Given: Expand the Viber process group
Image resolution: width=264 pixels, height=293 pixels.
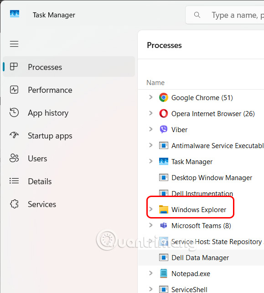Looking at the screenshot, I should [x=151, y=129].
